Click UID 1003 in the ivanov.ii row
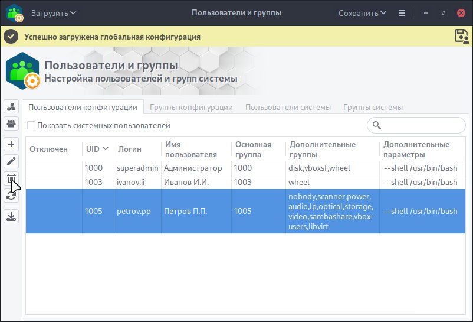Image resolution: width=473 pixels, height=322 pixels. point(98,182)
